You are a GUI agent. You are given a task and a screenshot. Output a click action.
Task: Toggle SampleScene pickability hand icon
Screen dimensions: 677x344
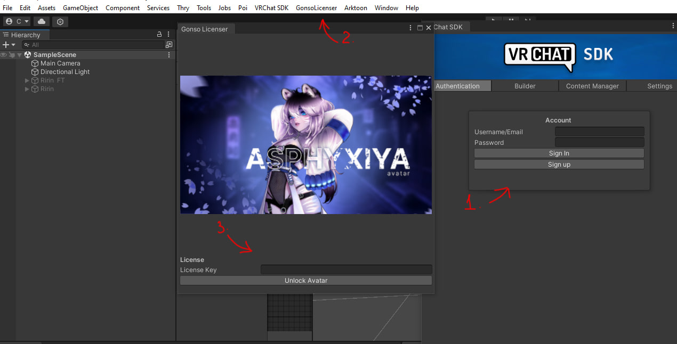tap(11, 55)
